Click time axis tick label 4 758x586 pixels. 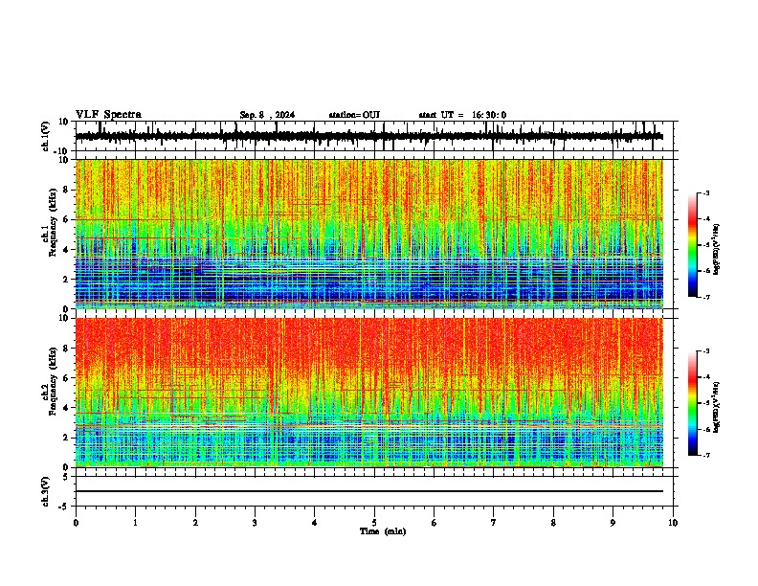(x=315, y=523)
